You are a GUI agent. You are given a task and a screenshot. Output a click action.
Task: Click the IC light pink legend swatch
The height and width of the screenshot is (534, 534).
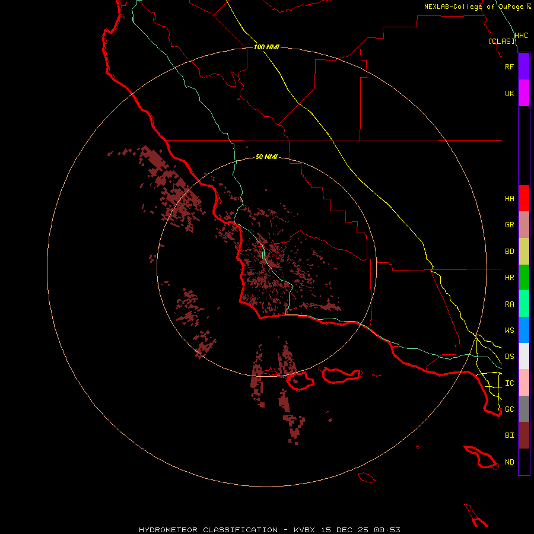click(524, 383)
